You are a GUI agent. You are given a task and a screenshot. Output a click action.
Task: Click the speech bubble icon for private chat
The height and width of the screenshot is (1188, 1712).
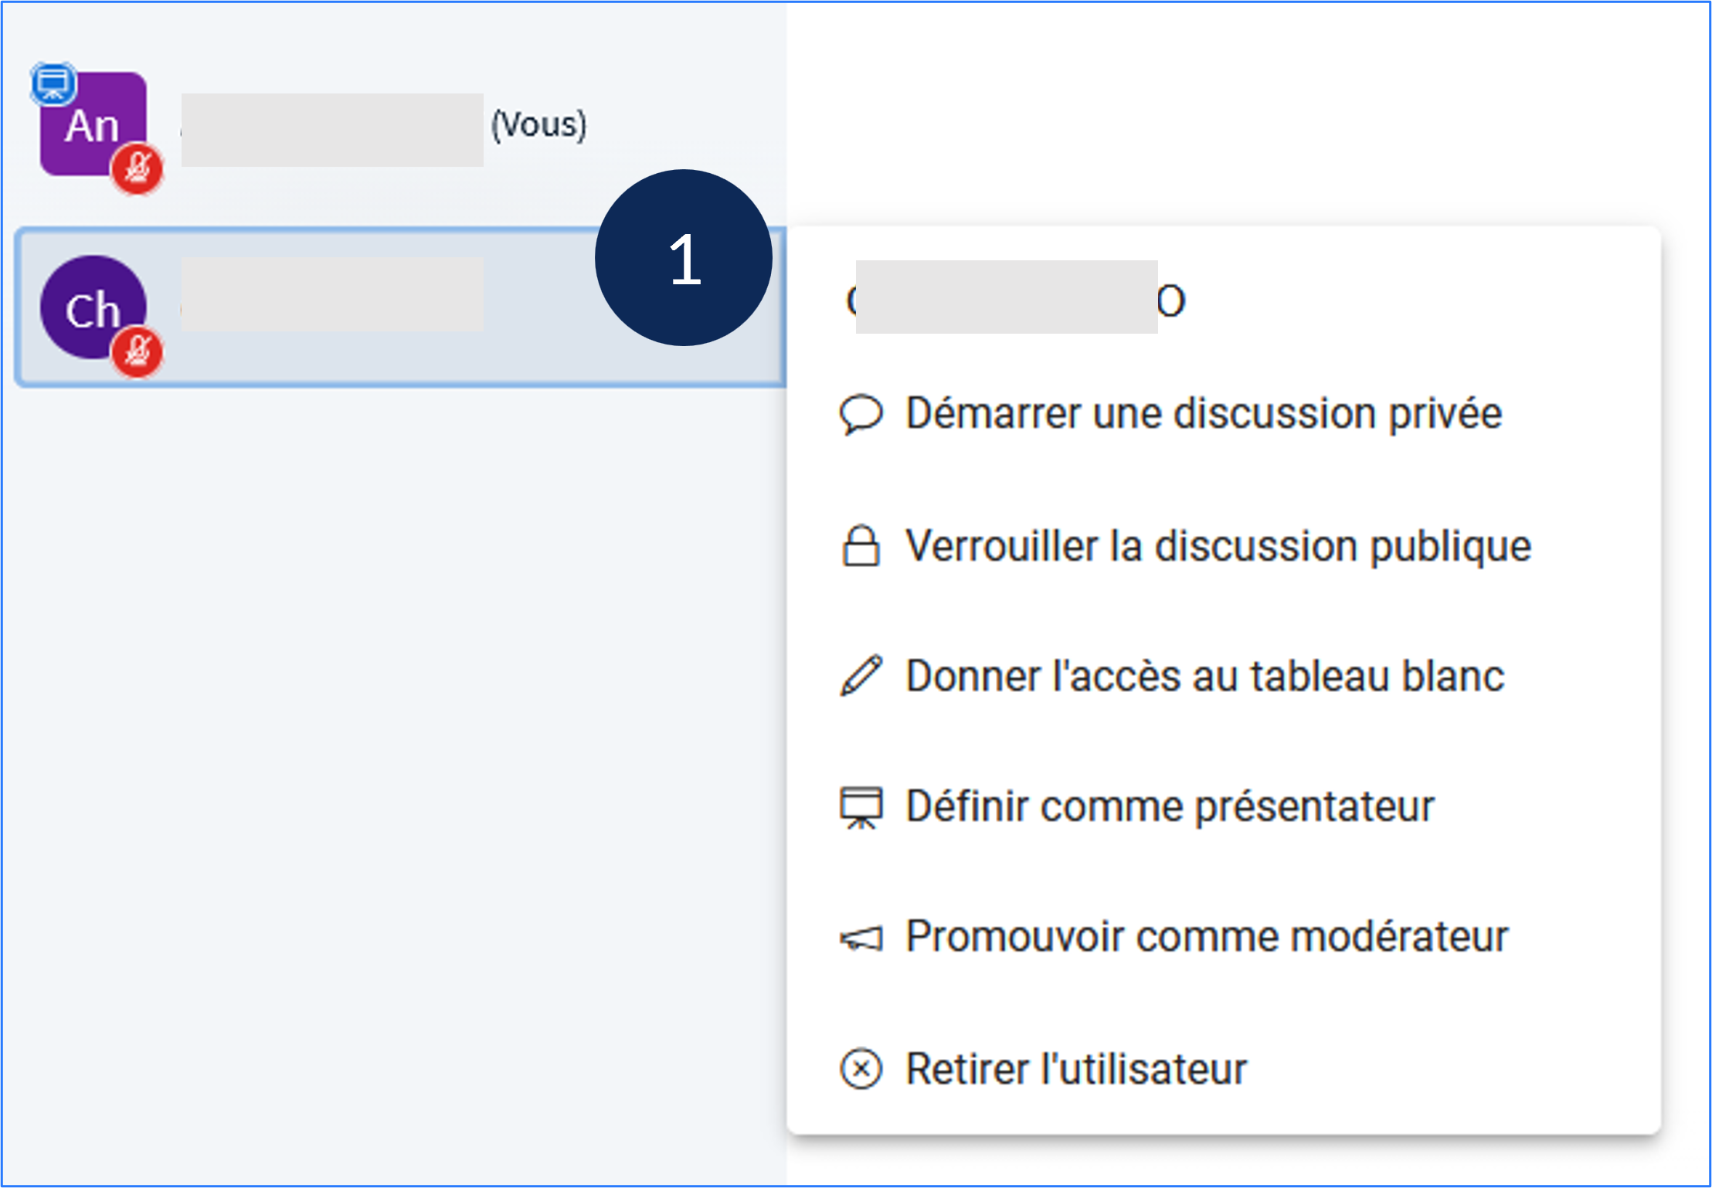tap(861, 414)
